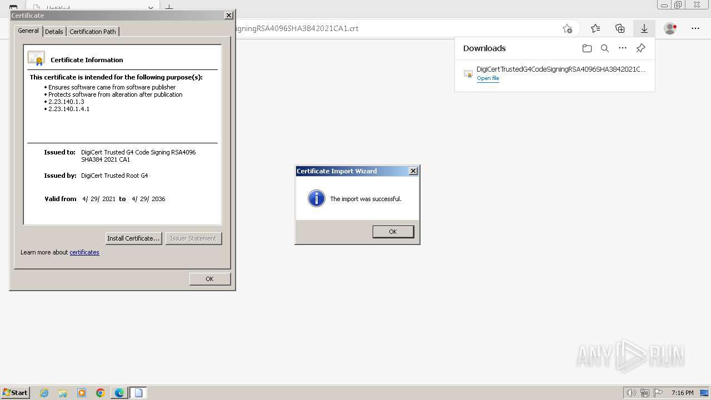
Task: Click Issued by DigiCert Trusted Root G4
Action: coord(114,176)
